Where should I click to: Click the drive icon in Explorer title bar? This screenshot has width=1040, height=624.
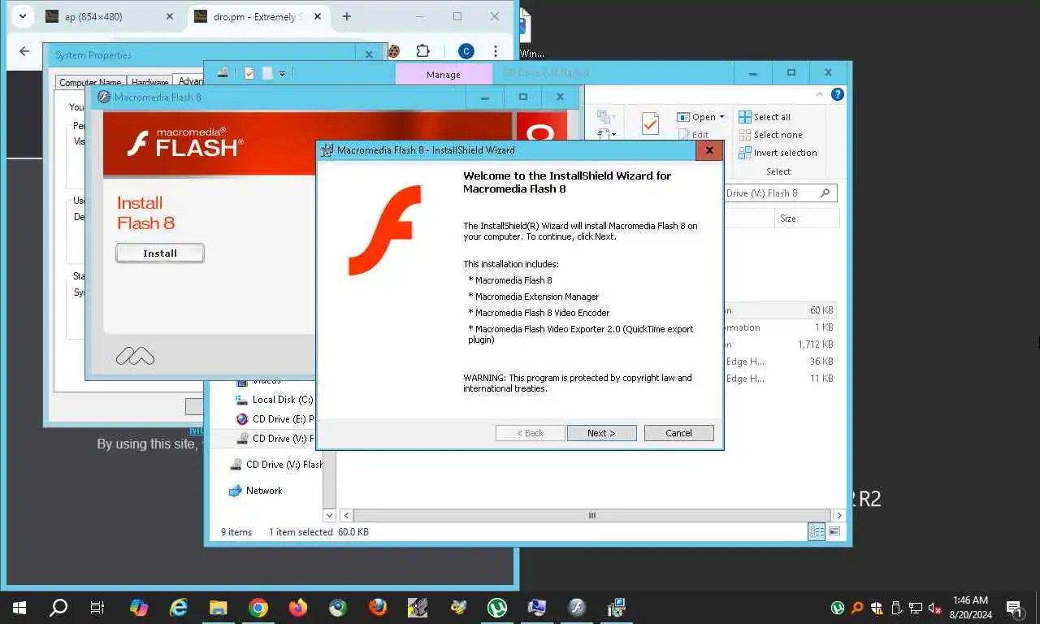click(223, 72)
